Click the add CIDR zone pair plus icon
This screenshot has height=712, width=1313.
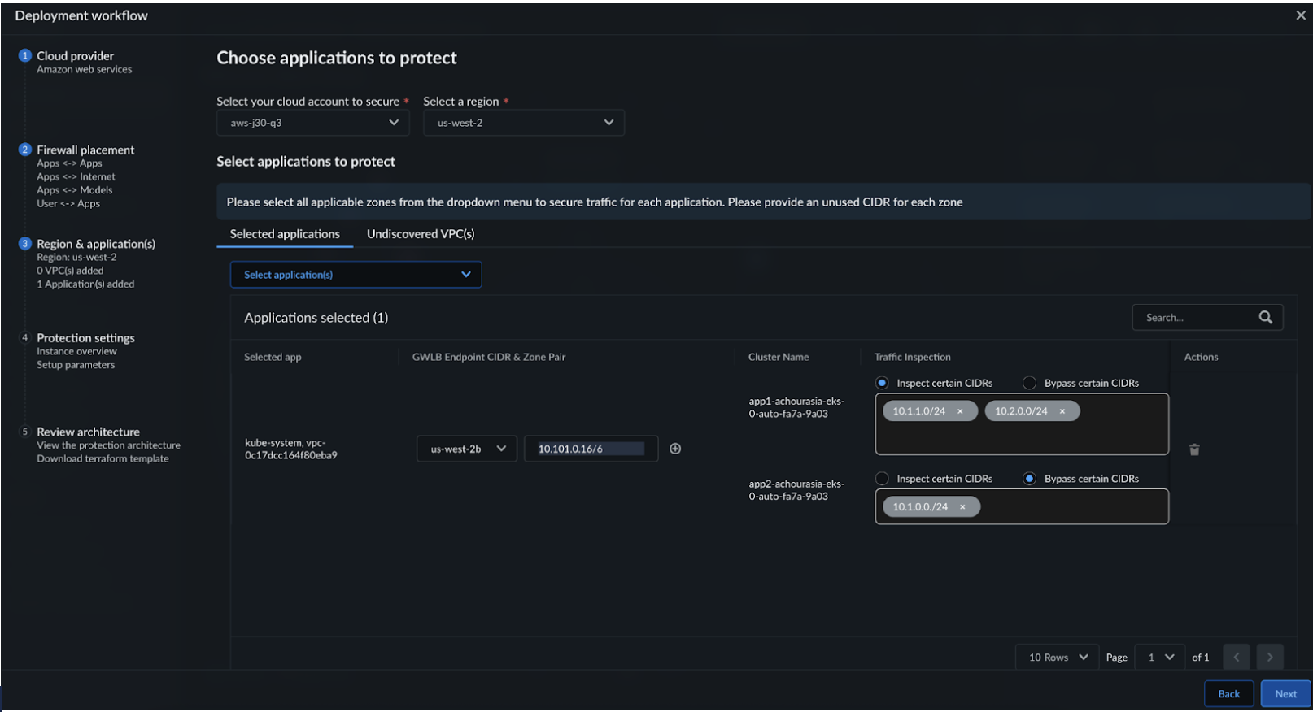click(x=675, y=449)
